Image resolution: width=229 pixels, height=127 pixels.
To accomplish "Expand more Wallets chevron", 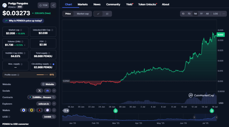I will point(54,110).
